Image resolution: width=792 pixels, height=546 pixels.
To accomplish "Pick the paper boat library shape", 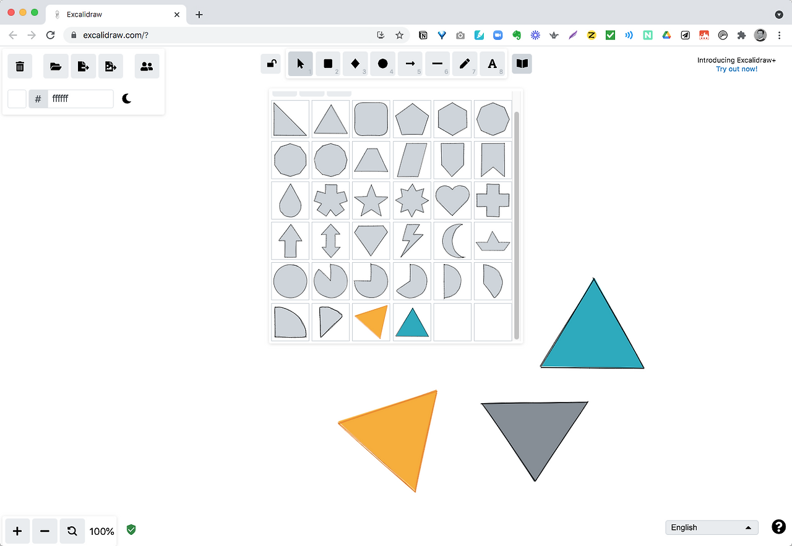I will [493, 241].
